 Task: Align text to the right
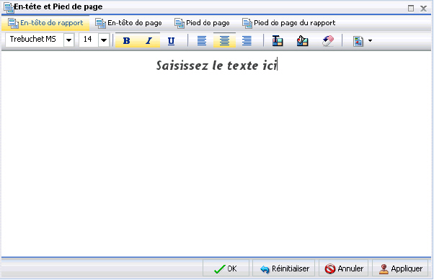tap(247, 40)
